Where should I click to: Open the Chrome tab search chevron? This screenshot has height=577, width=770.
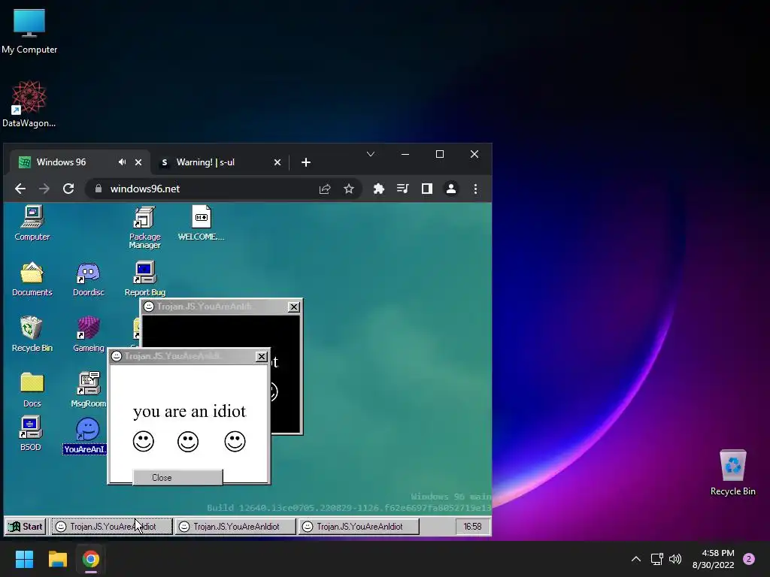[371, 154]
